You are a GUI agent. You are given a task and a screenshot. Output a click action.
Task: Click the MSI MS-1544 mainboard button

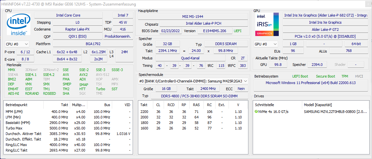tap(193, 17)
